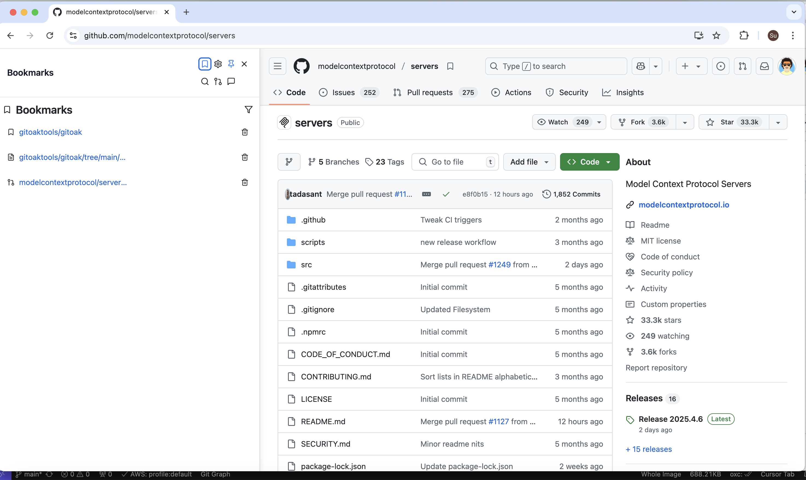Open the notifications inbox icon
The width and height of the screenshot is (806, 480).
(x=764, y=66)
